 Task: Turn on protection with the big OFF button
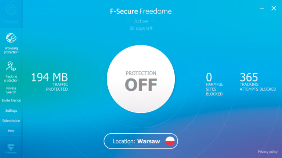[141, 80]
